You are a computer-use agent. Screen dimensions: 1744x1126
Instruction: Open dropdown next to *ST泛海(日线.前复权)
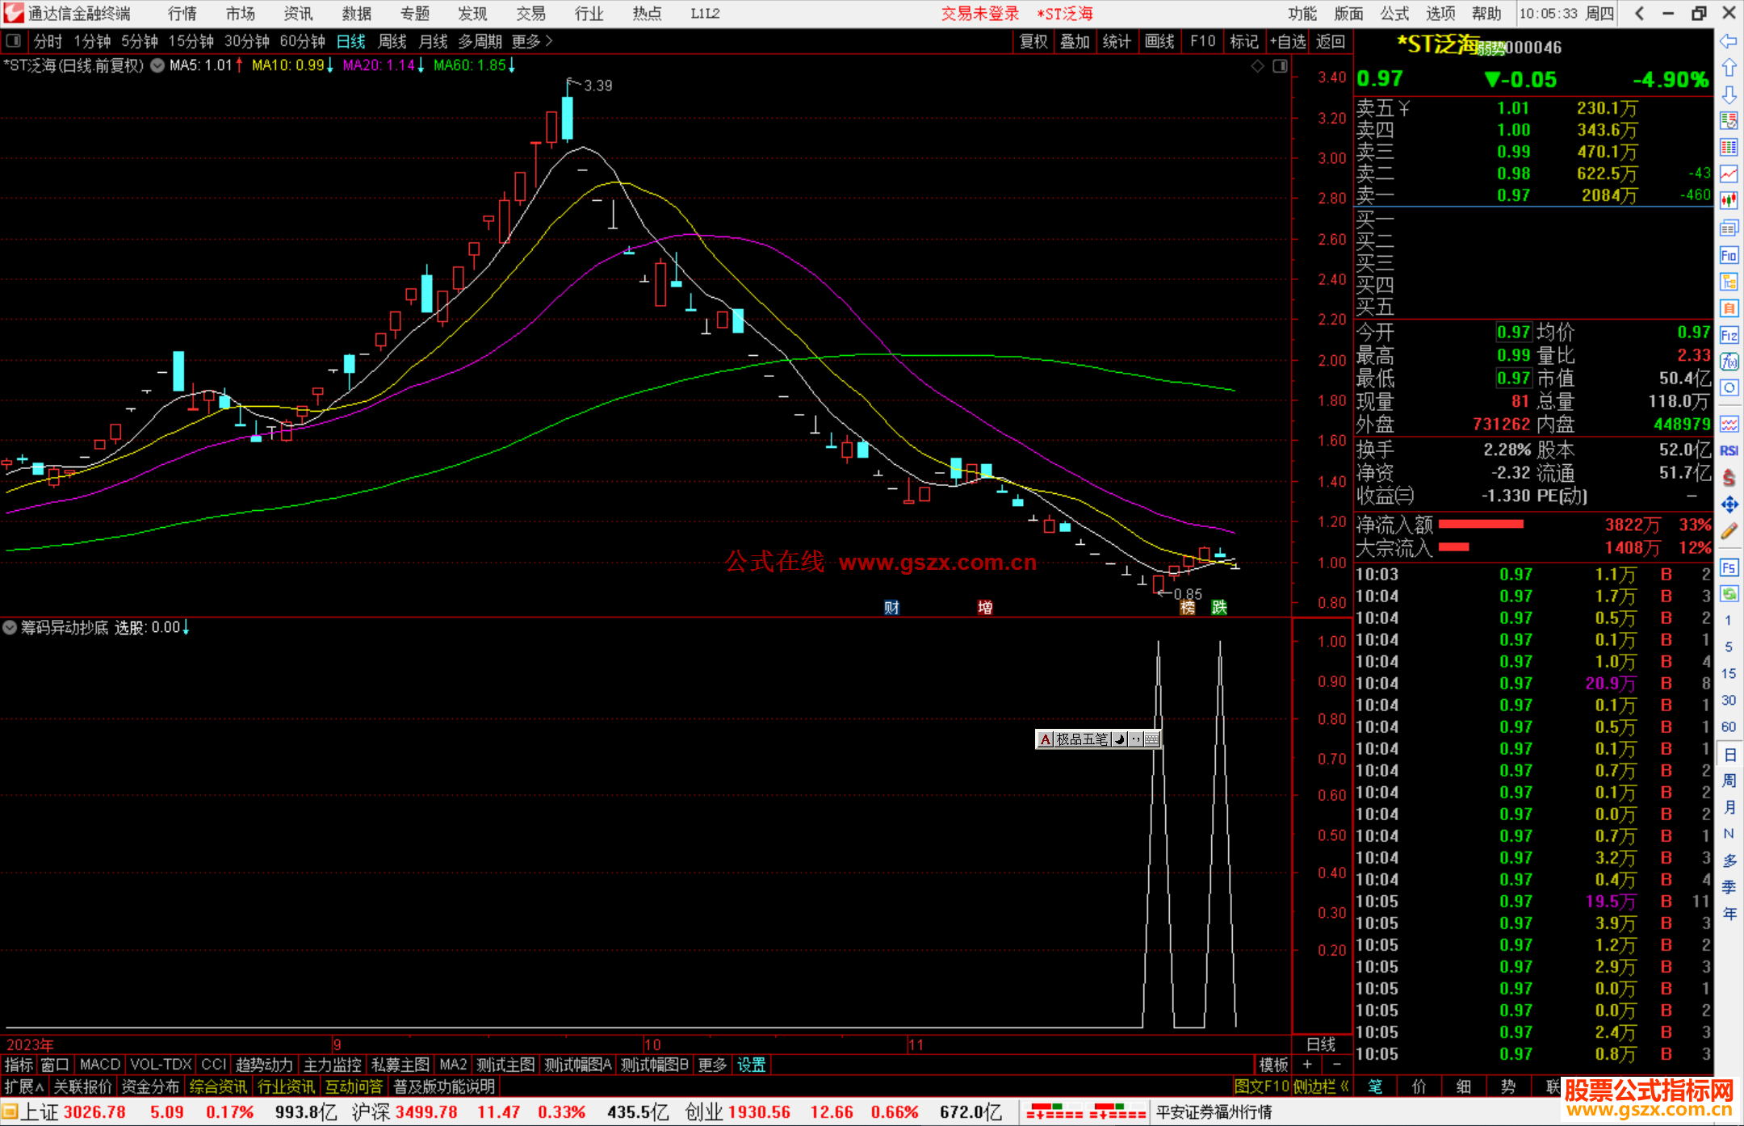click(157, 65)
